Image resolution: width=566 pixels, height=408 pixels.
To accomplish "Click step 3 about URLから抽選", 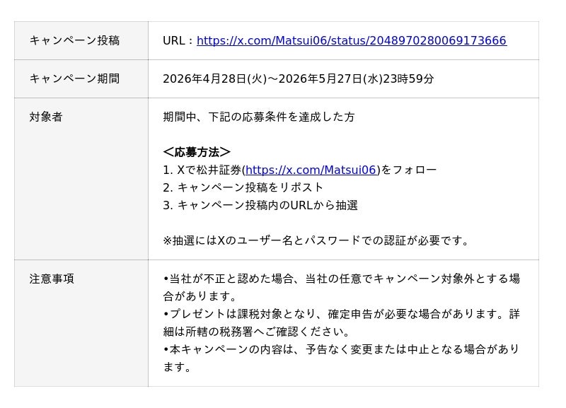I will (x=260, y=205).
